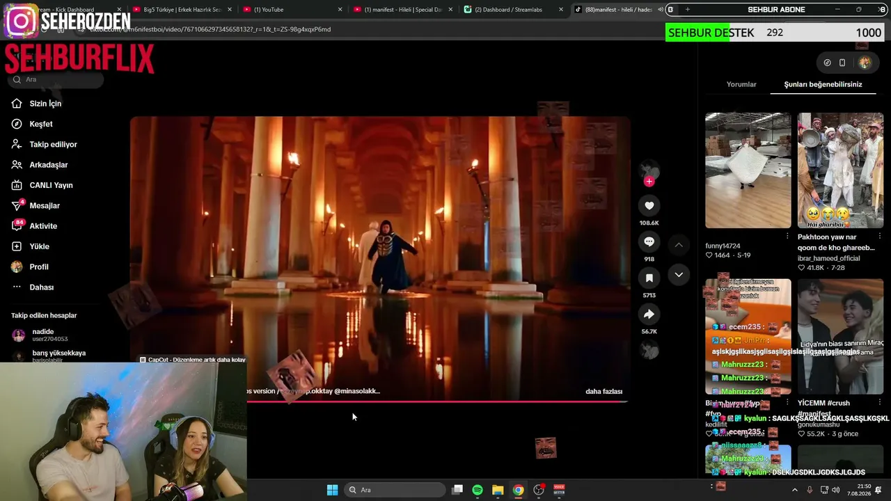This screenshot has width=891, height=501.
Task: Open the volume control in the system tray
Action: point(836,490)
